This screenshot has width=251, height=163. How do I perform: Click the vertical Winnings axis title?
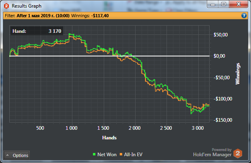[238, 74]
